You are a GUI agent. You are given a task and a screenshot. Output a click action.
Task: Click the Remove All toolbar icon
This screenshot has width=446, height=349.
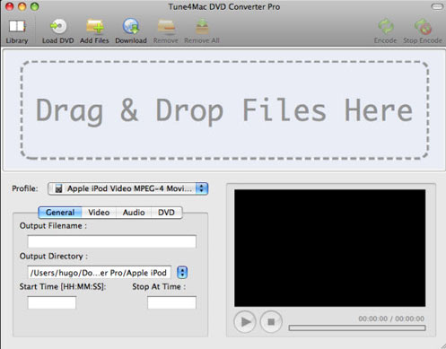pyautogui.click(x=202, y=26)
